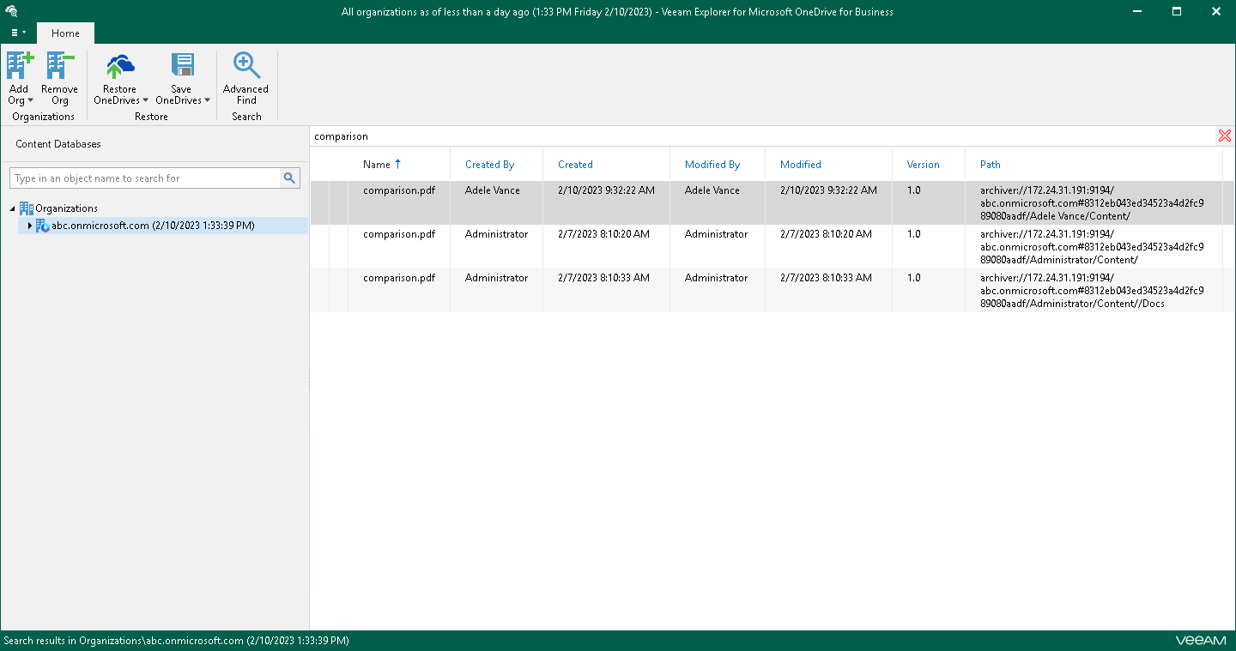This screenshot has width=1236, height=651.
Task: Click the Add Org icon
Action: [x=19, y=66]
